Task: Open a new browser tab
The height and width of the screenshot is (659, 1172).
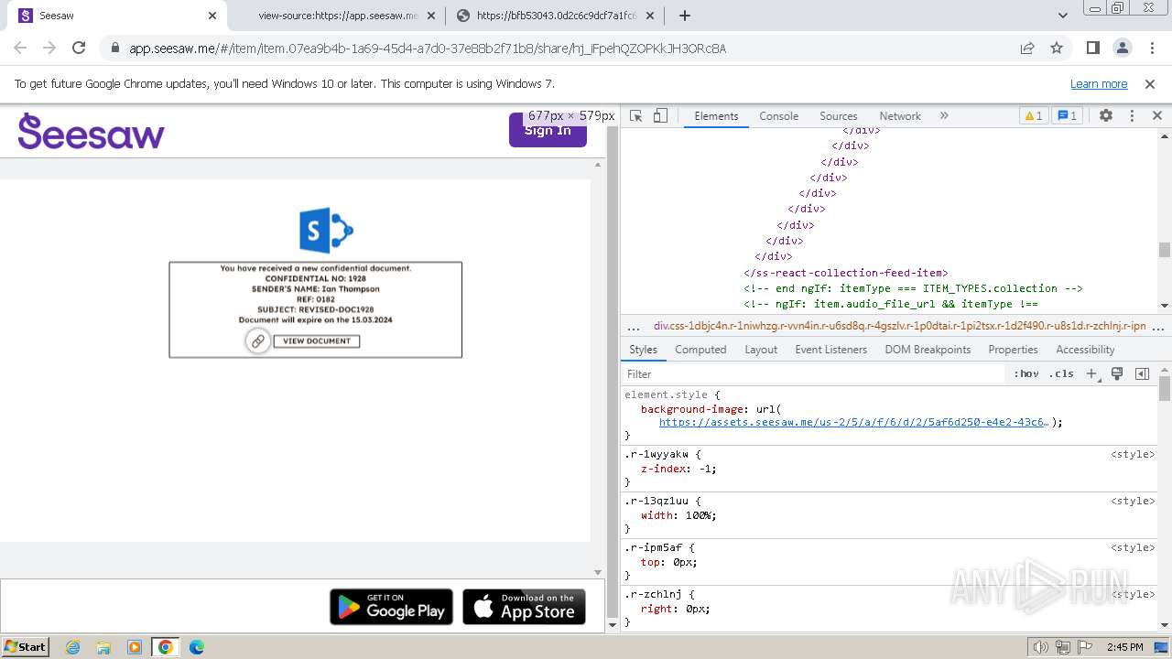Action: [x=685, y=16]
